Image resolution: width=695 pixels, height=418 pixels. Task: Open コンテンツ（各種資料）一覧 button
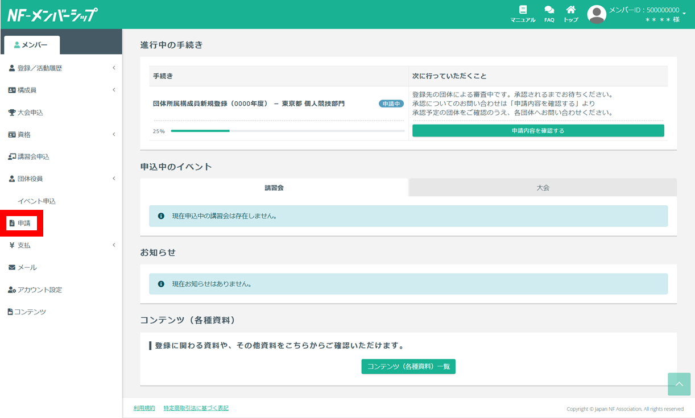coord(408,366)
